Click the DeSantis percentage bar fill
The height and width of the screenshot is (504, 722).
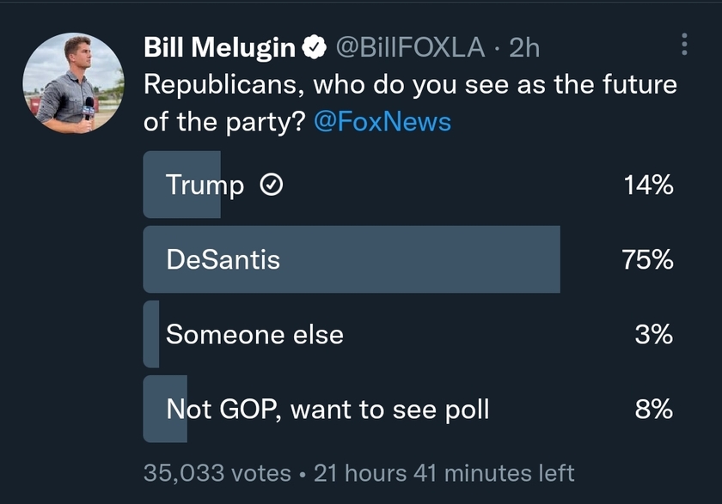click(x=352, y=259)
